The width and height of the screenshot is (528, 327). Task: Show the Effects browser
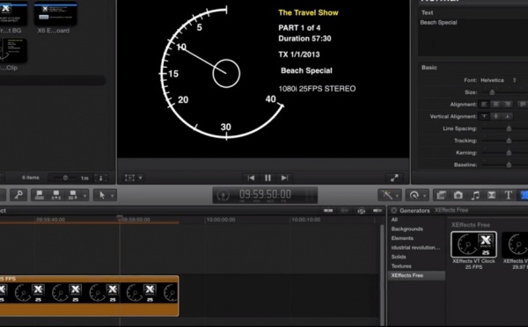coord(441,195)
